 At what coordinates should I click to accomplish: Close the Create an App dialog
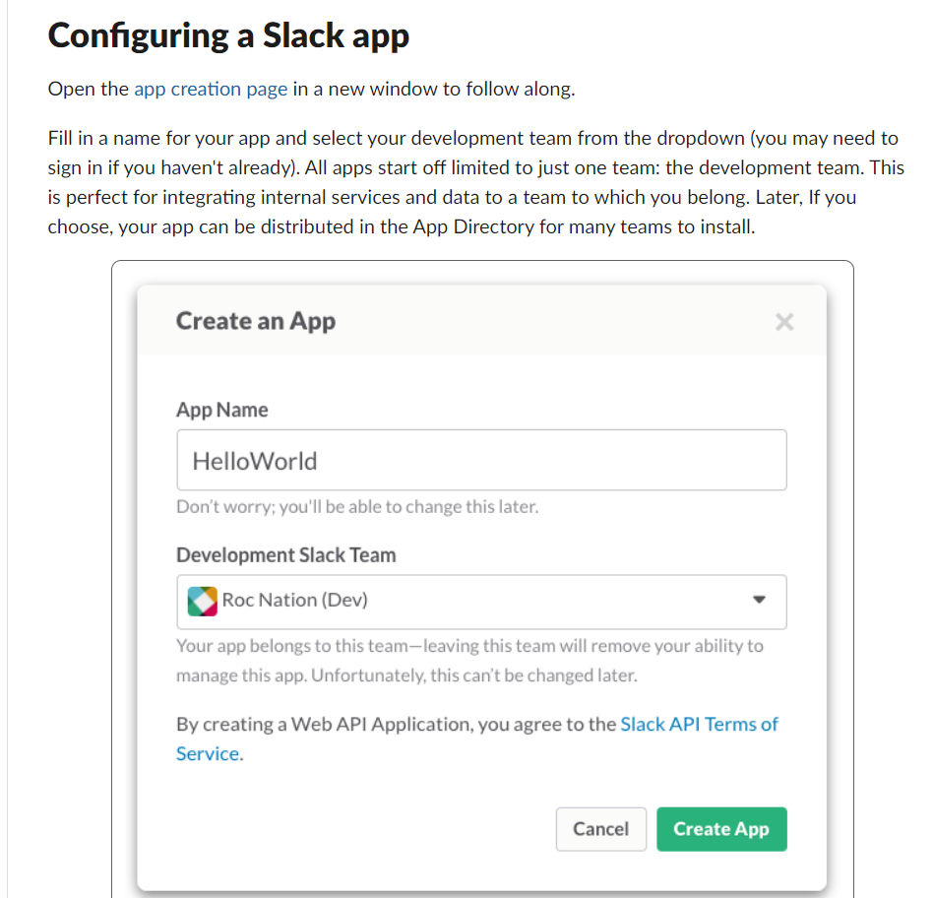click(784, 322)
